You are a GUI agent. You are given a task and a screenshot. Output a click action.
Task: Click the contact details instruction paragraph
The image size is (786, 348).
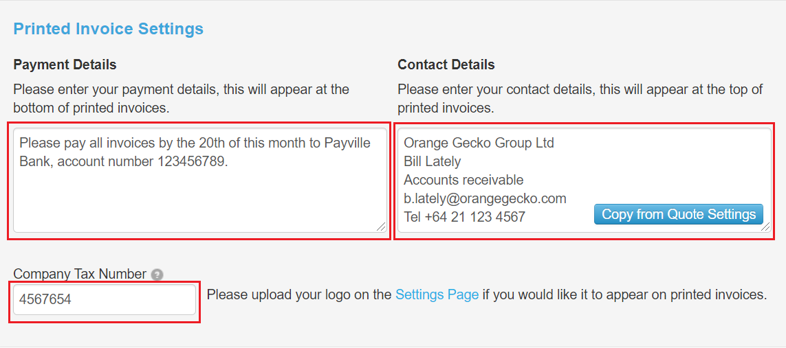[580, 99]
